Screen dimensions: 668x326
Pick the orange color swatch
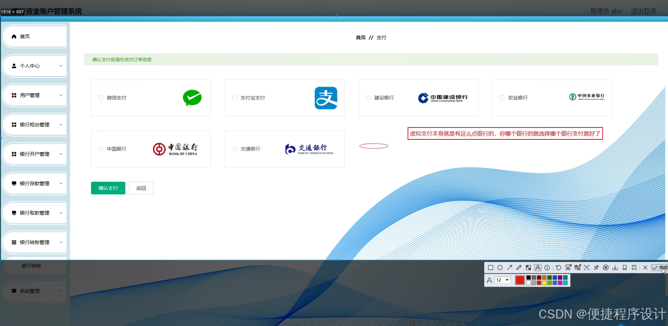[x=544, y=278]
